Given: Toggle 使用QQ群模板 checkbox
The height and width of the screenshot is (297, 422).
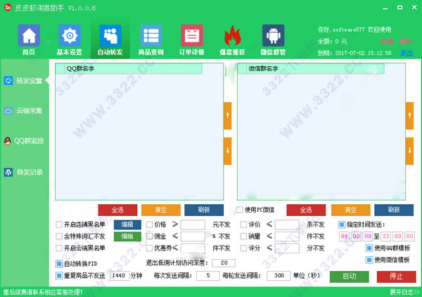Looking at the screenshot, I should tap(369, 248).
